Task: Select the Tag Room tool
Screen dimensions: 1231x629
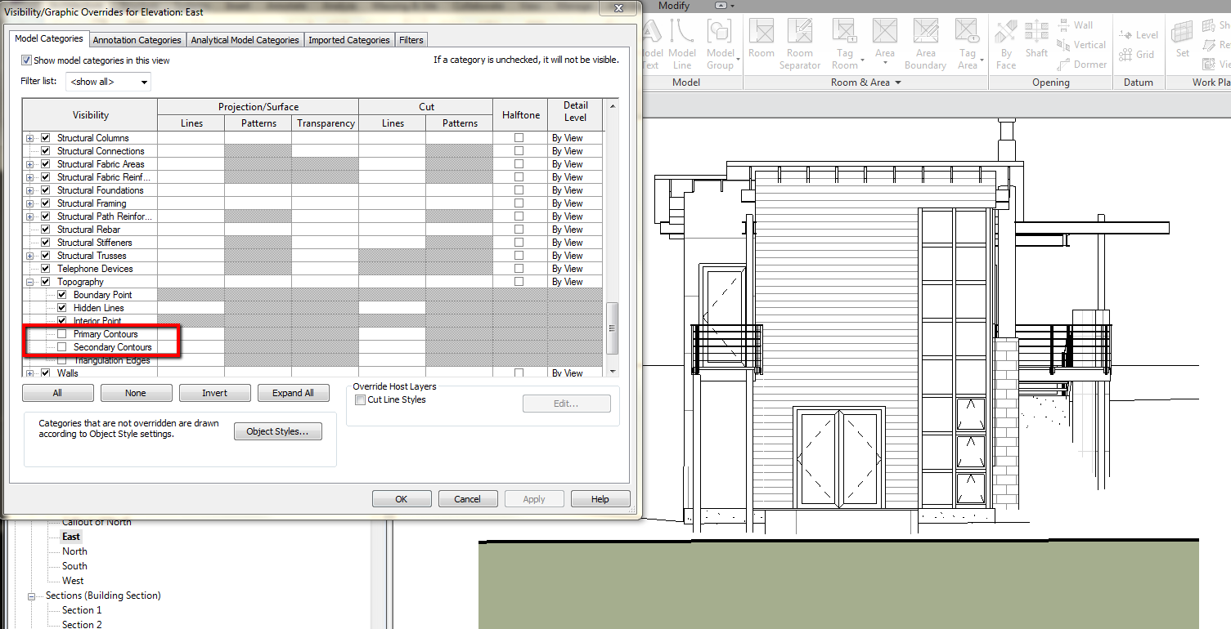Action: 844,41
